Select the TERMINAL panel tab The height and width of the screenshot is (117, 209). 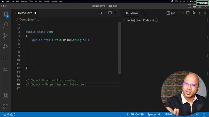pyautogui.click(x=132, y=13)
